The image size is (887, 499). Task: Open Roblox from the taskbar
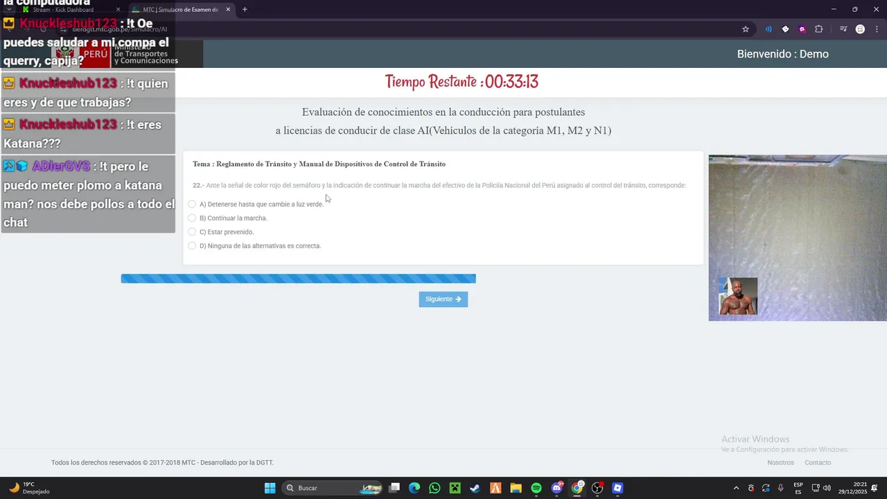pos(617,488)
